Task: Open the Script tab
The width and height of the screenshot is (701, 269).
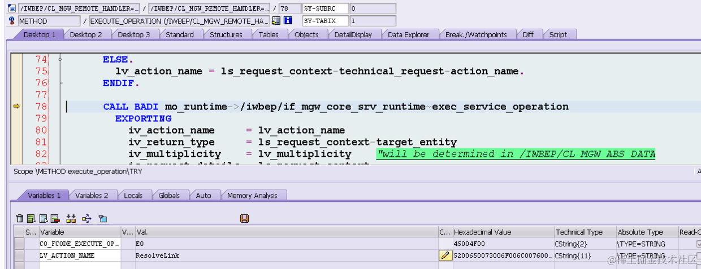Action: pos(558,34)
